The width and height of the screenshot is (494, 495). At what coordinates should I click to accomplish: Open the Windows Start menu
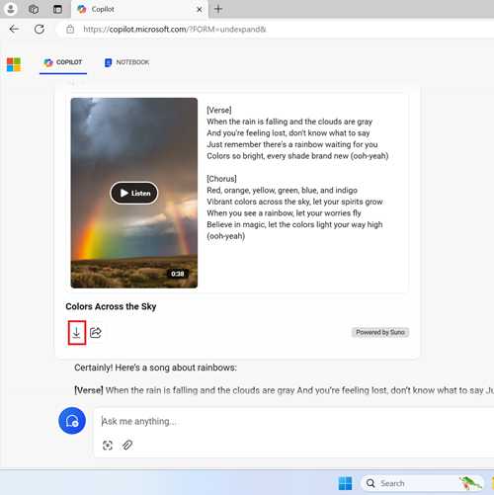point(345,483)
